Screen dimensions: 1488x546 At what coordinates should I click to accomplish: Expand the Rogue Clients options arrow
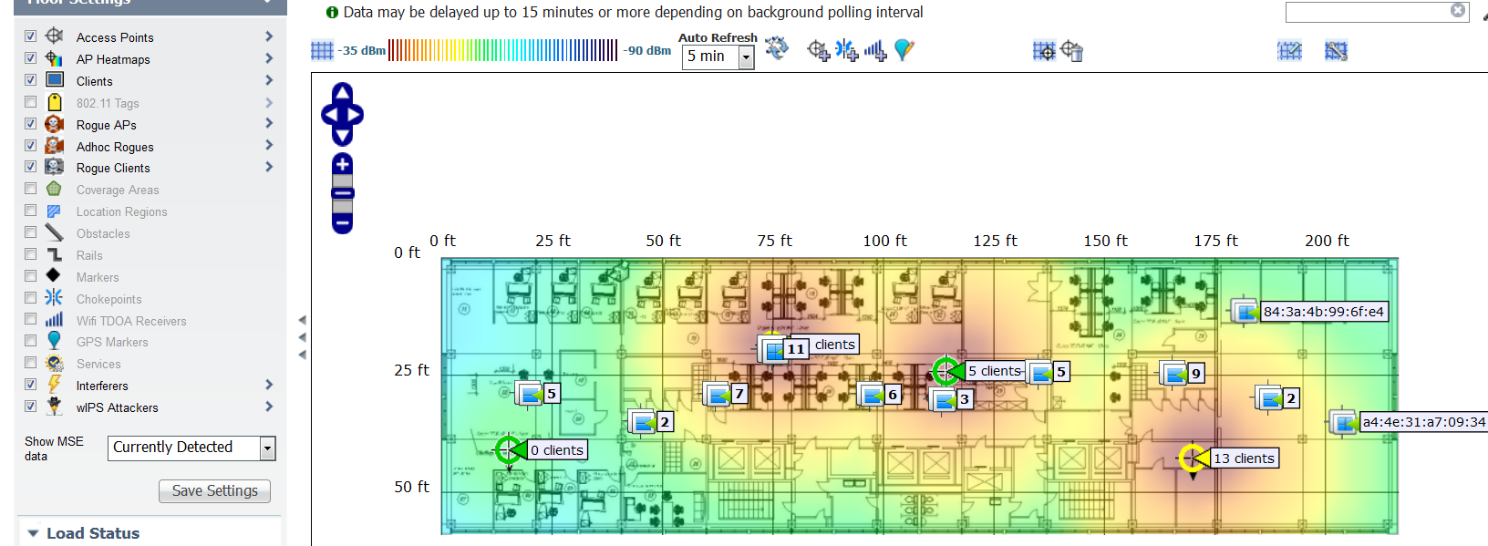click(269, 167)
